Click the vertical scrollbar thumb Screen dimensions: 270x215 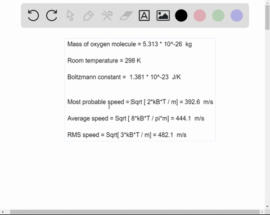coord(267,17)
